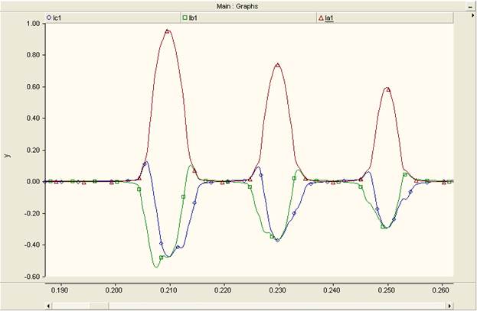Image resolution: width=477 pixels, height=311 pixels.
Task: Minimize the Main : Graphs frame
Action: tap(471, 7)
